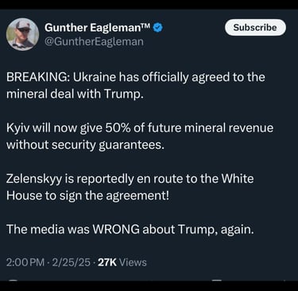Click the blue verified checkmark badge

(x=158, y=28)
